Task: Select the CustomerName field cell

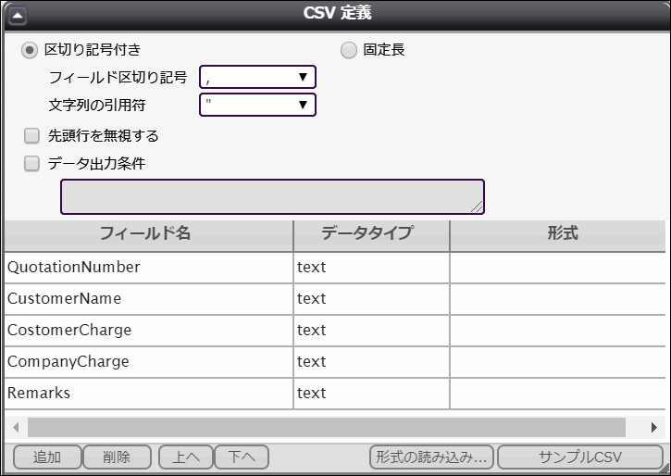Action: pyautogui.click(x=148, y=299)
